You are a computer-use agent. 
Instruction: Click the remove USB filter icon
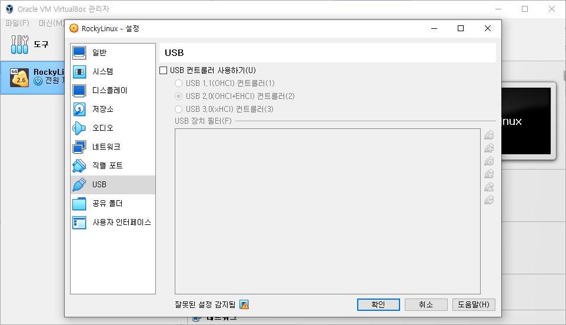(x=489, y=174)
